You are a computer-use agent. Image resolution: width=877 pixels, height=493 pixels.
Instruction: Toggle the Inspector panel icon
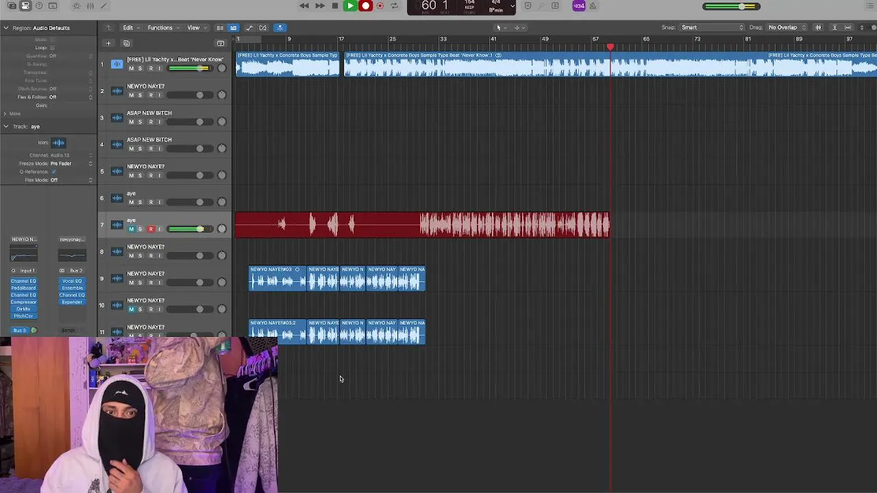pos(25,6)
